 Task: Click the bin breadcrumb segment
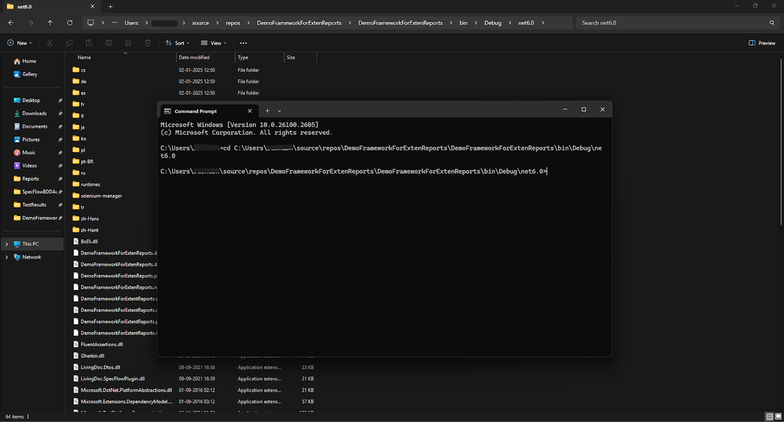click(x=463, y=23)
